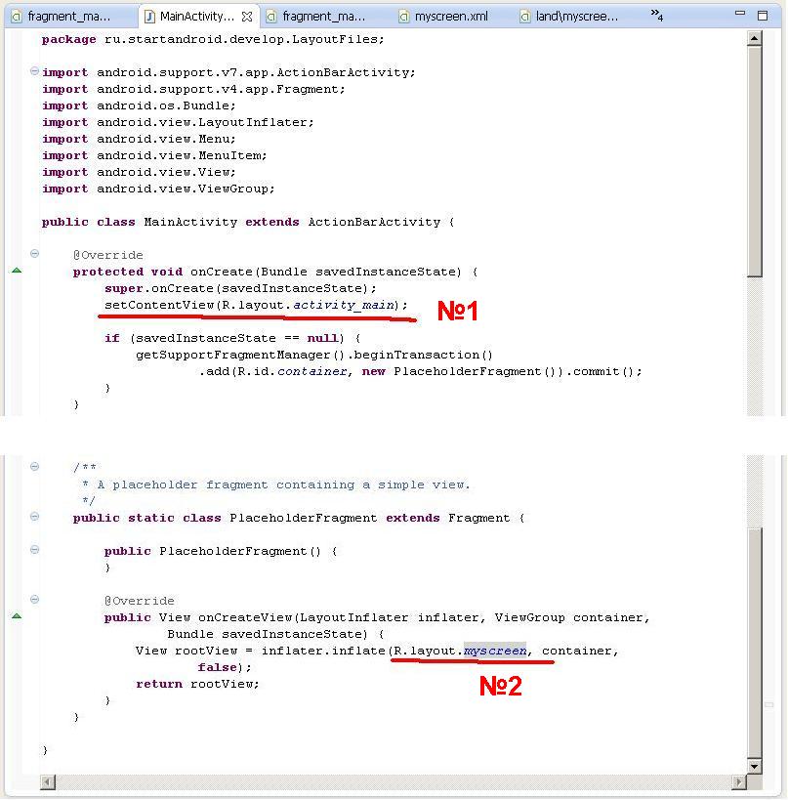Close the MainActivity editor tab
This screenshot has width=788, height=800.
(247, 17)
